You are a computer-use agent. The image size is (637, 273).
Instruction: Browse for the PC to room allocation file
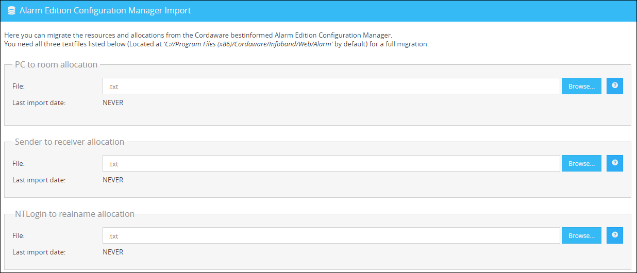point(581,87)
